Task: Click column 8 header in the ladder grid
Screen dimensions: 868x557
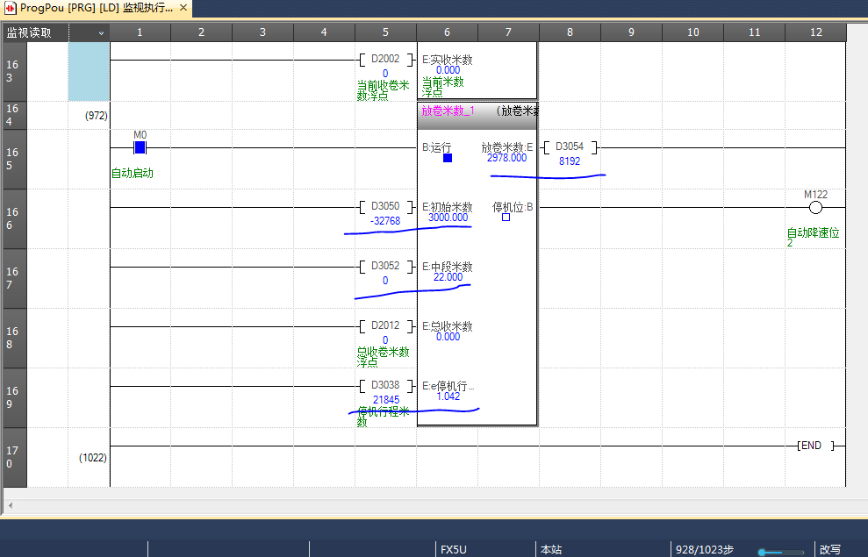Action: 570,32
